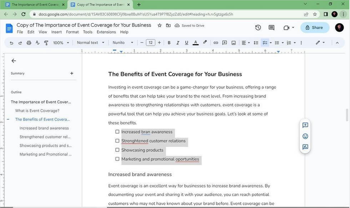Add a comment from the toolbar
This screenshot has height=208, width=350.
click(225, 42)
